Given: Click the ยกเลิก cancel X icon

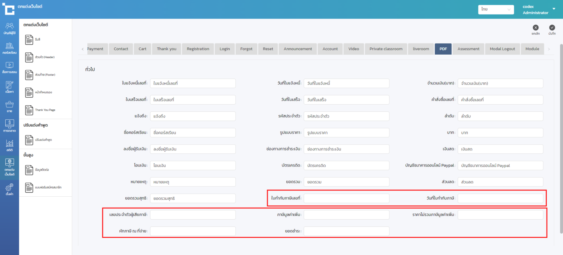Looking at the screenshot, I should pyautogui.click(x=536, y=28).
